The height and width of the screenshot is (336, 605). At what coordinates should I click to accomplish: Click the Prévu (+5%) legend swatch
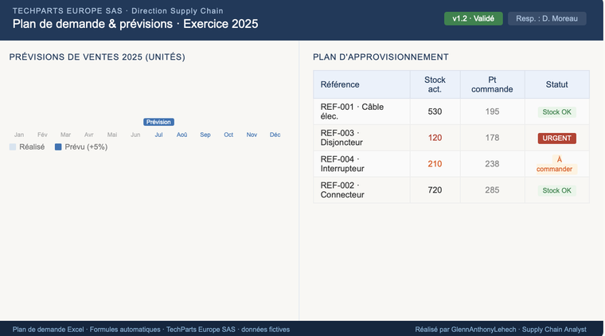(58, 147)
